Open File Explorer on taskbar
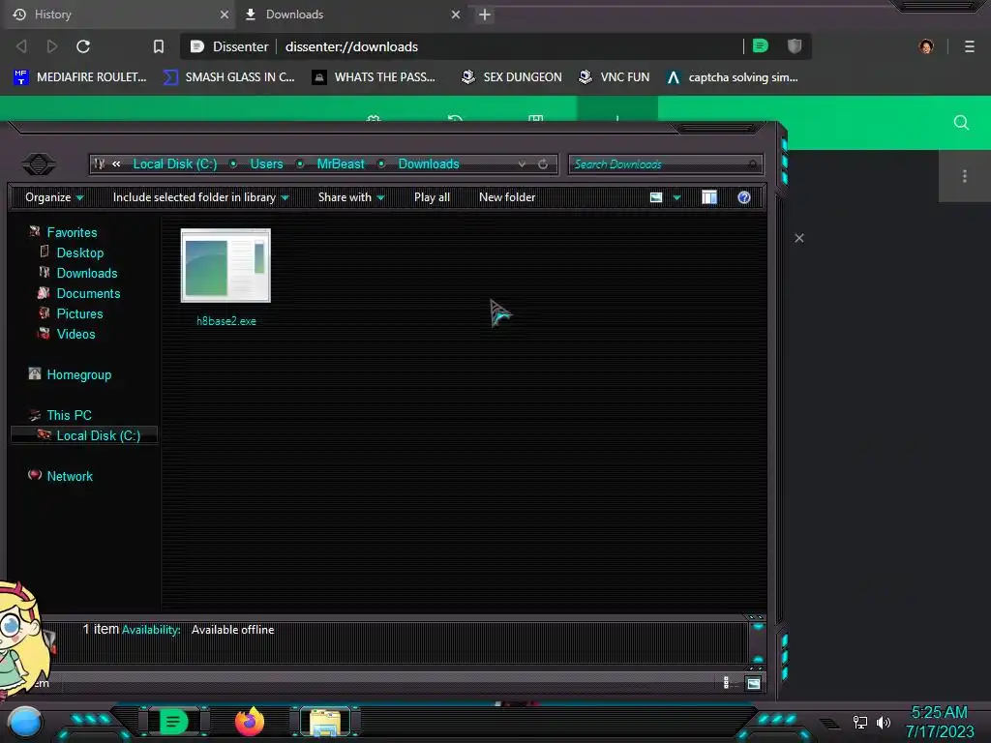This screenshot has height=743, width=991. pos(325,722)
